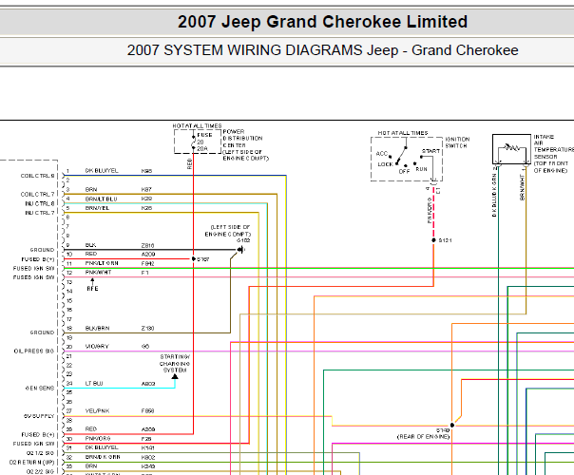The image size is (574, 475).
Task: Click the "F856" circuit code
Action: 147,411
